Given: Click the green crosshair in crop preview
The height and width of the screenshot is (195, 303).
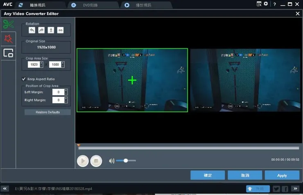Looking at the screenshot, I should (x=132, y=80).
